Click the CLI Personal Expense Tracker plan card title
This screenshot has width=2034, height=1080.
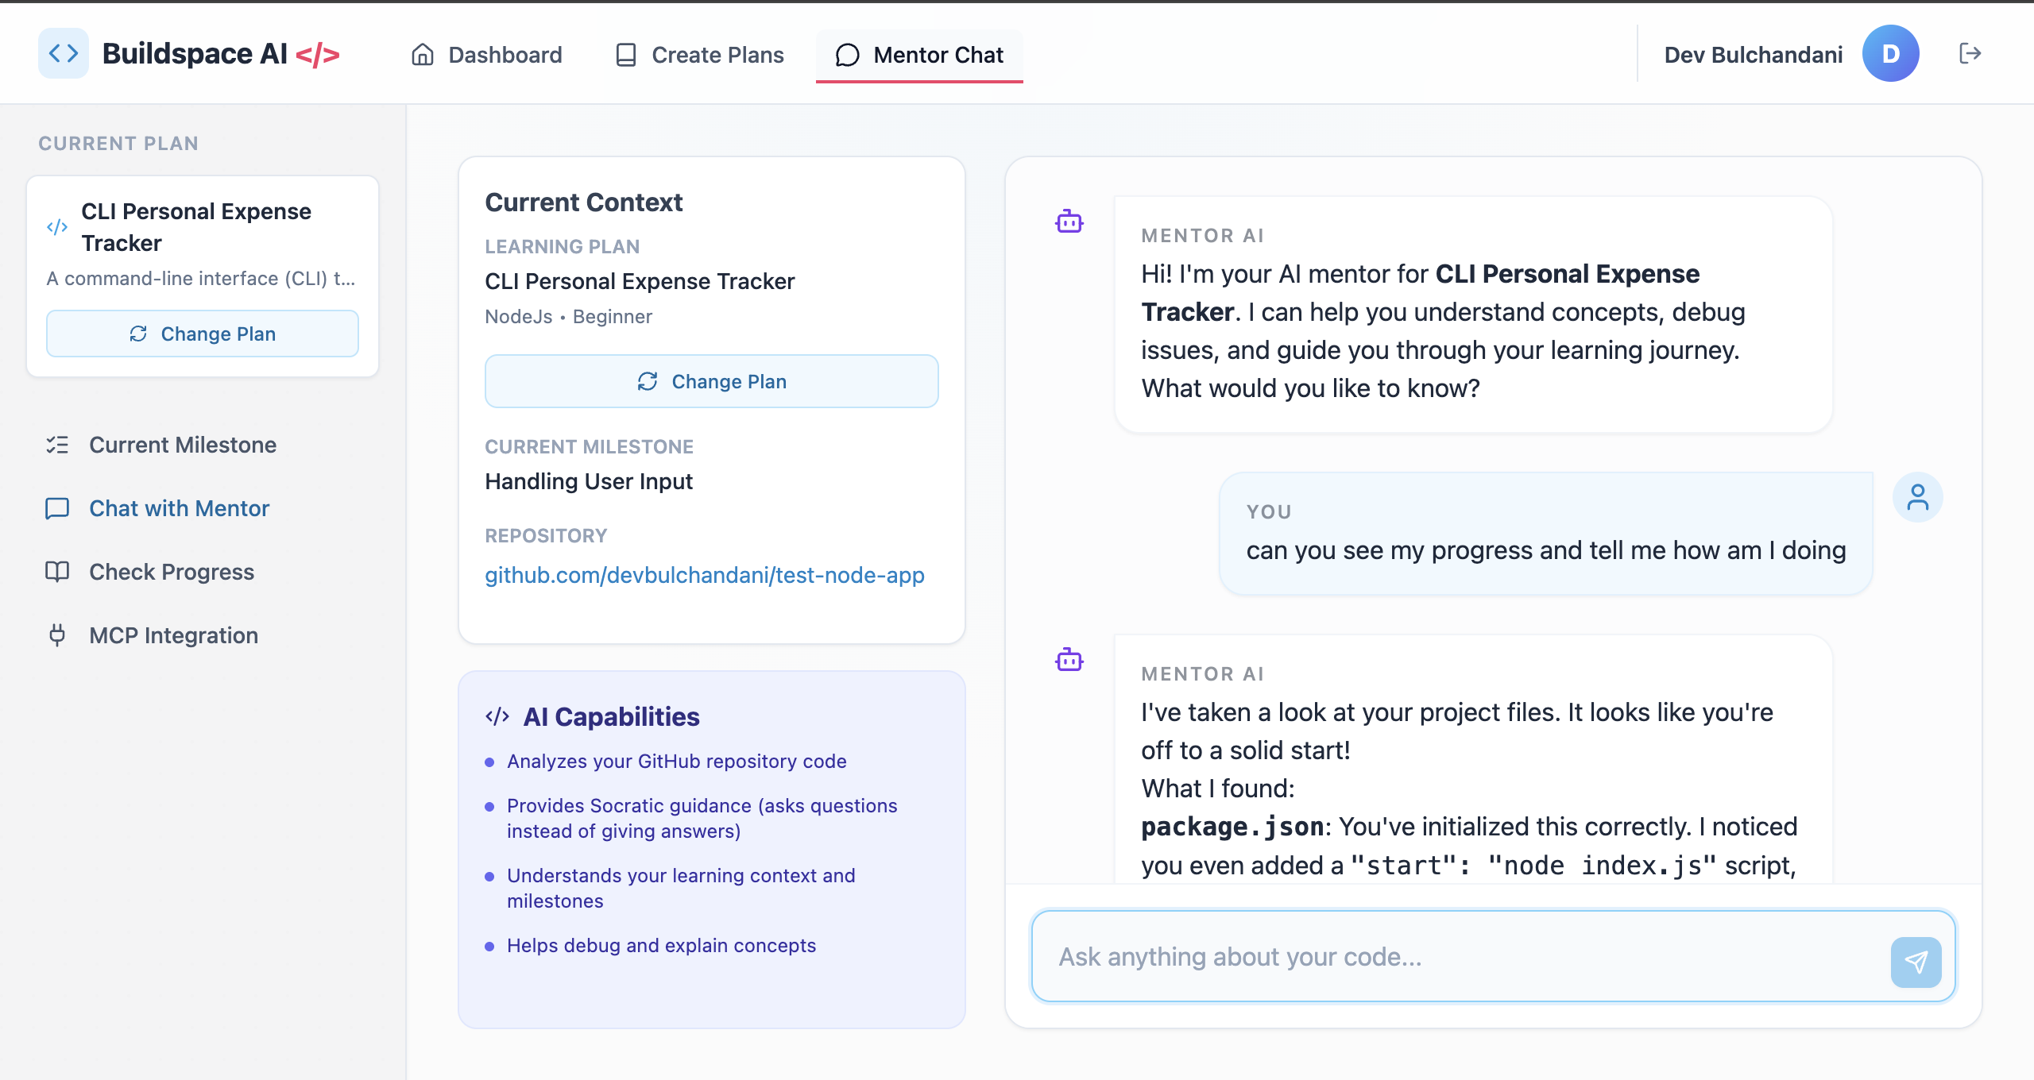196,227
